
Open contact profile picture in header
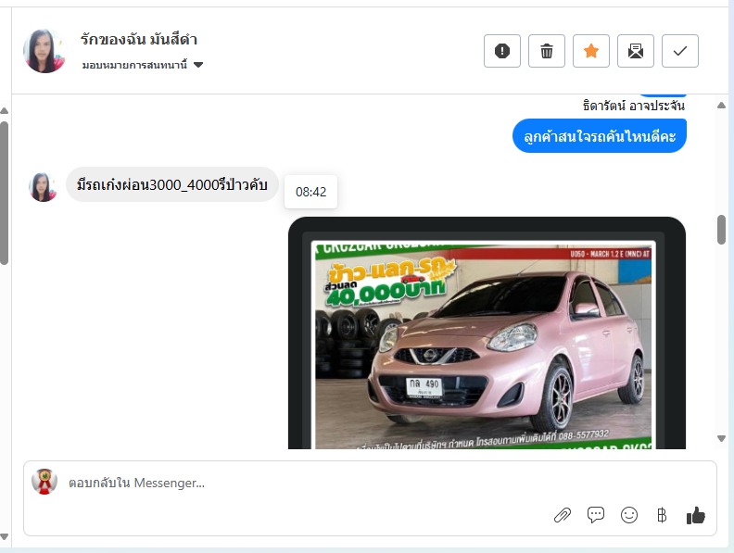click(44, 51)
